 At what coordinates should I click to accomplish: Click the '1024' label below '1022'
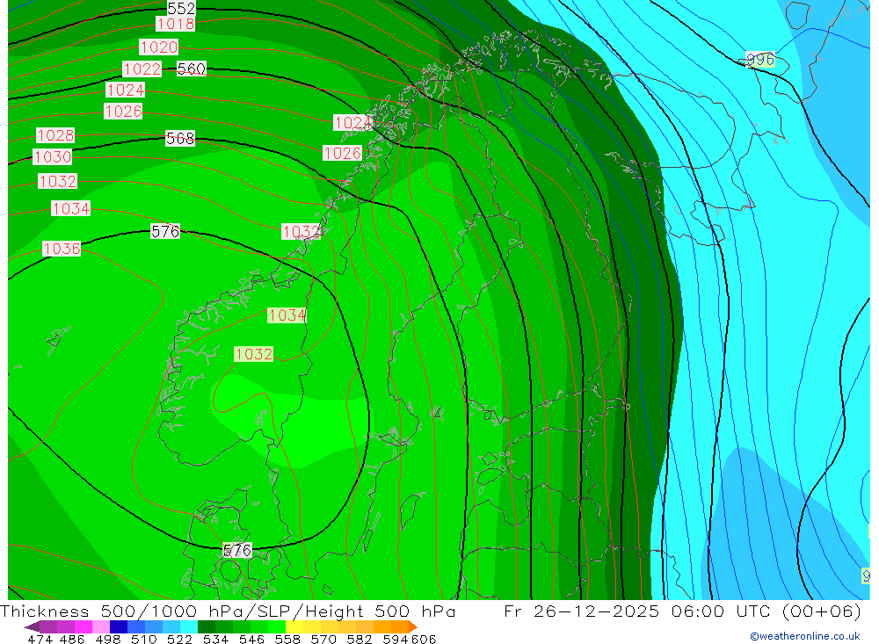126,90
